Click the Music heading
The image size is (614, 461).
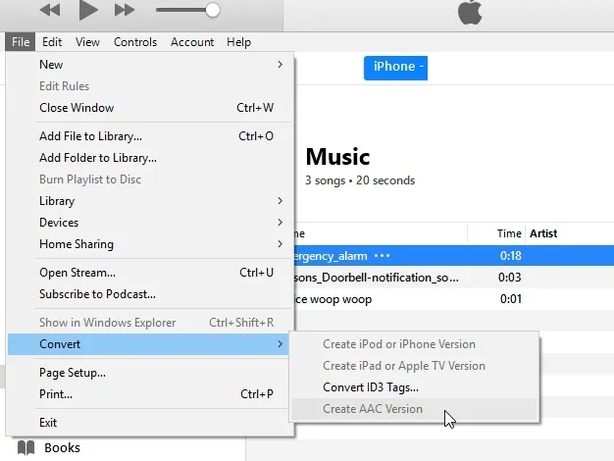click(337, 157)
